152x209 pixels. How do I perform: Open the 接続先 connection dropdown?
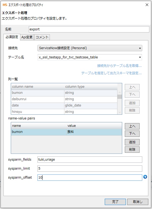coord(90,48)
